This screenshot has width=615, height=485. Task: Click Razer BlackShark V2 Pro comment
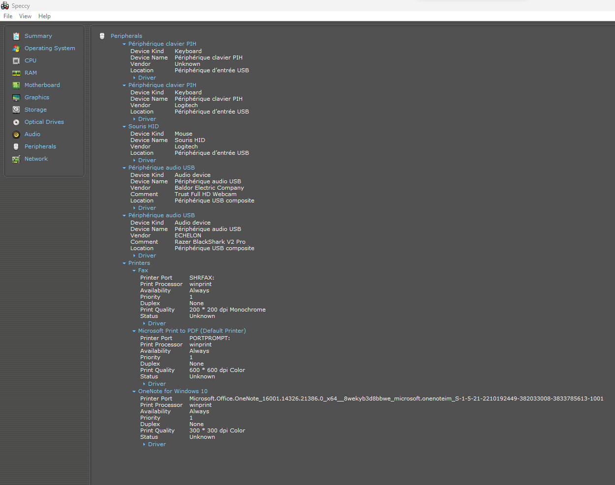click(210, 242)
